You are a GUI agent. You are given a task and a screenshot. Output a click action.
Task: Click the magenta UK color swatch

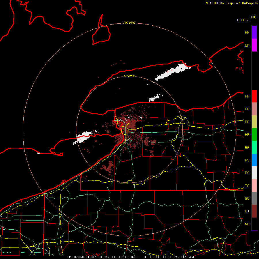pyautogui.click(x=254, y=45)
